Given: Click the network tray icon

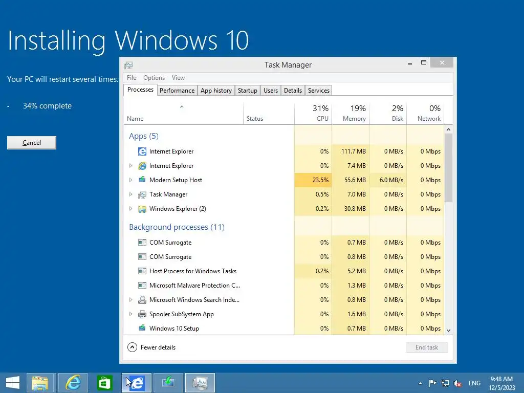Looking at the screenshot, I should pos(445,383).
